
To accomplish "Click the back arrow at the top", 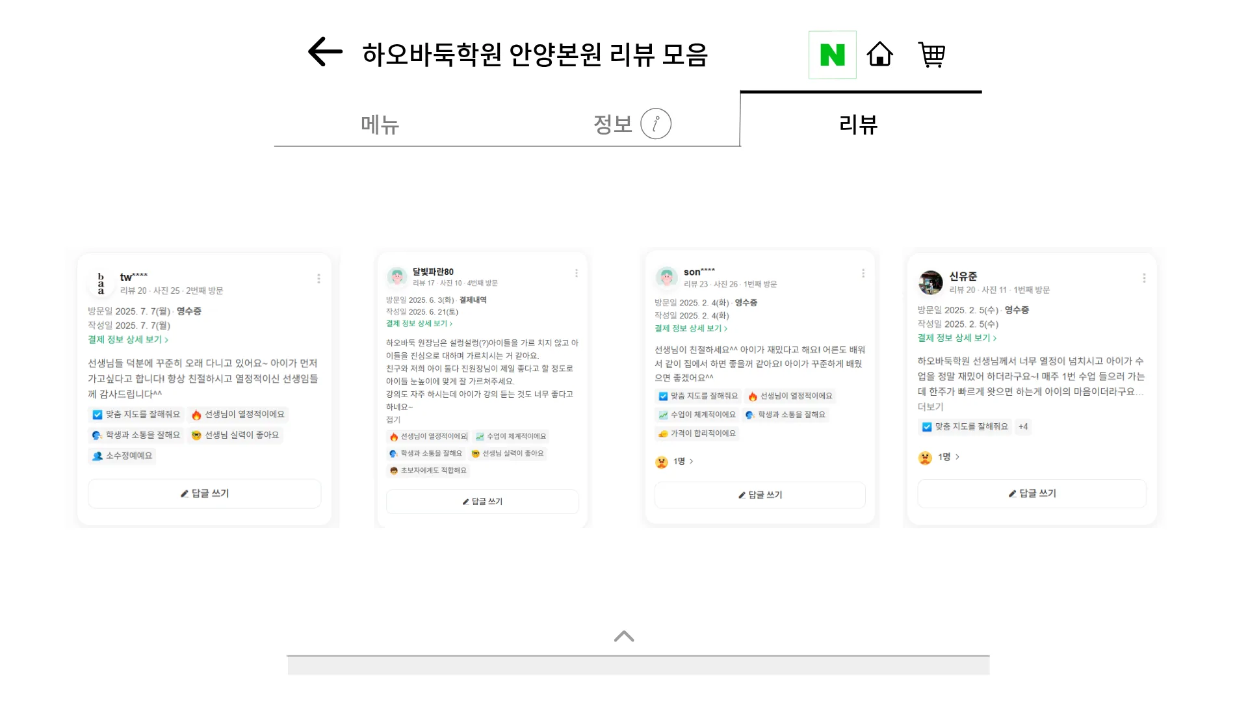I will [x=324, y=52].
